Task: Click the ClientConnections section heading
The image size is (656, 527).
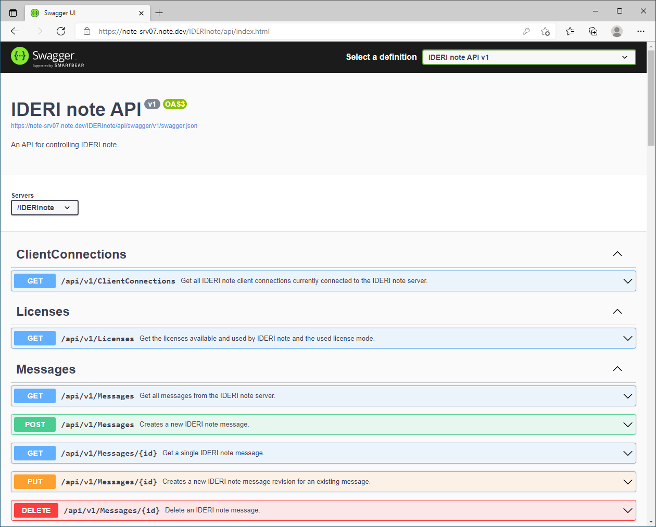Action: click(71, 254)
